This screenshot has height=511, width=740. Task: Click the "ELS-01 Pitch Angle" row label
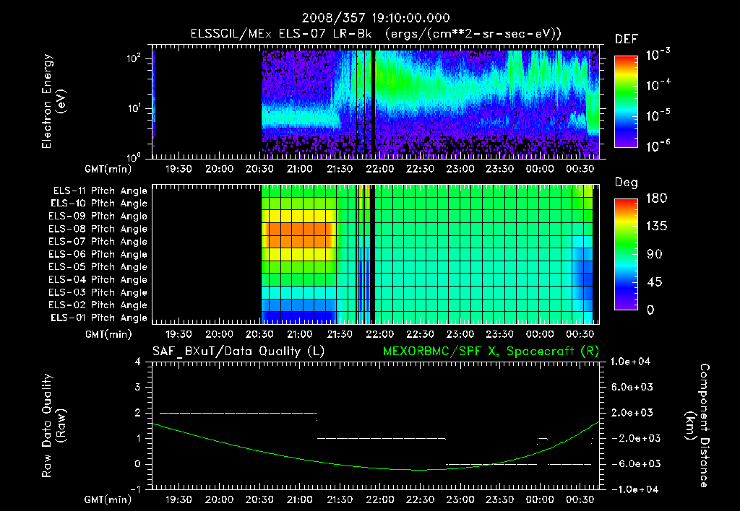tap(99, 318)
